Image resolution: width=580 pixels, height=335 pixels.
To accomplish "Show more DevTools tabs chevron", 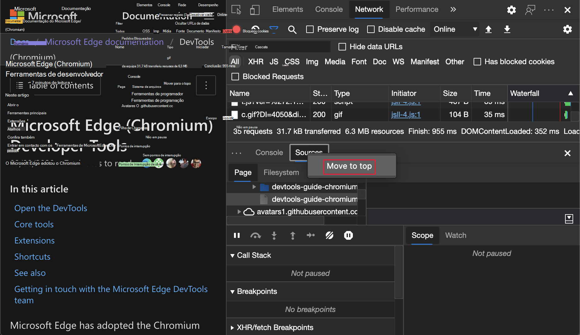I will point(453,10).
